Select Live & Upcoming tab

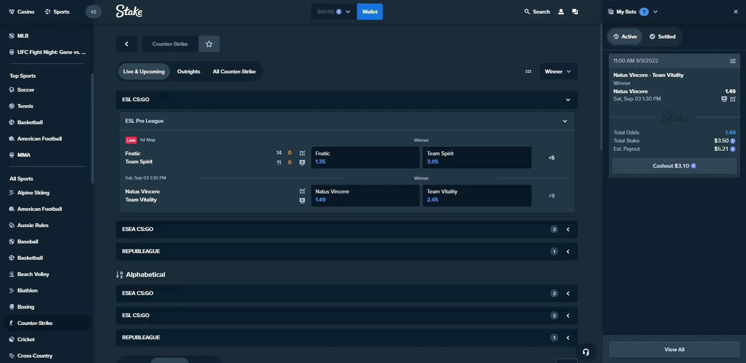point(144,71)
